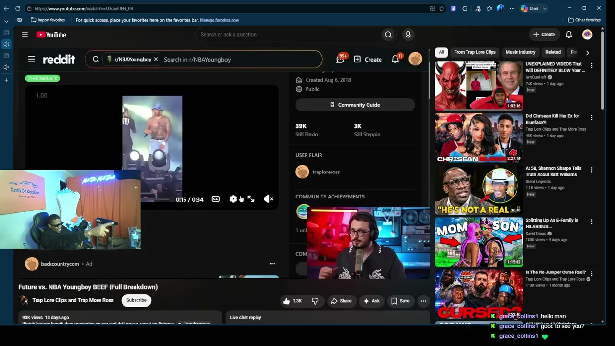This screenshot has width=615, height=346.
Task: Open options for No Jumper Curse video
Action: pos(591,274)
